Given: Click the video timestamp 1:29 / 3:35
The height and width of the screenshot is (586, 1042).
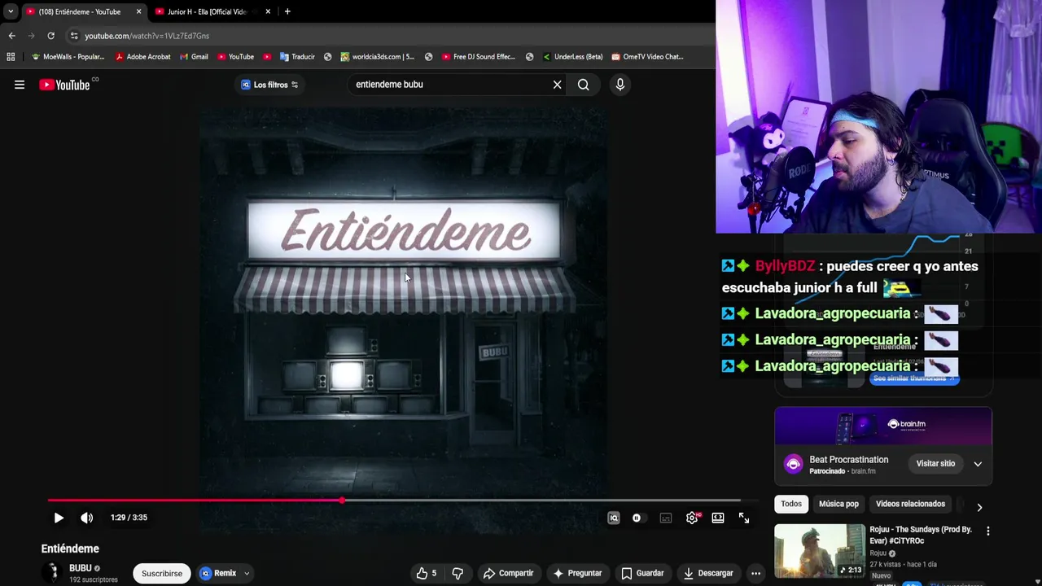Looking at the screenshot, I should click(129, 518).
